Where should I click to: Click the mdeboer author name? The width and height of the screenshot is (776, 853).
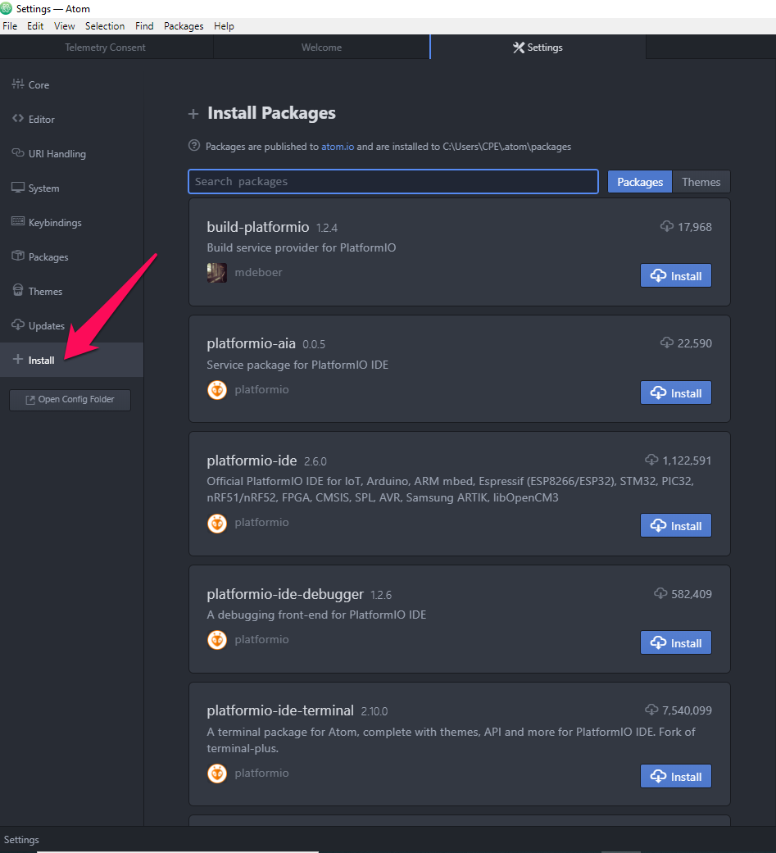258,272
